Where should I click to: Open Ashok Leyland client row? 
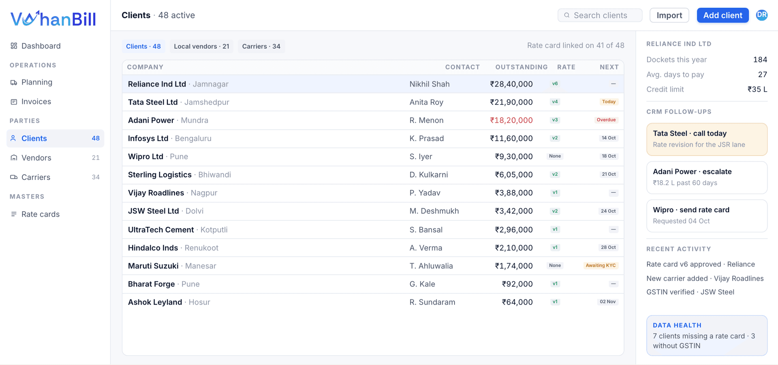click(x=373, y=302)
